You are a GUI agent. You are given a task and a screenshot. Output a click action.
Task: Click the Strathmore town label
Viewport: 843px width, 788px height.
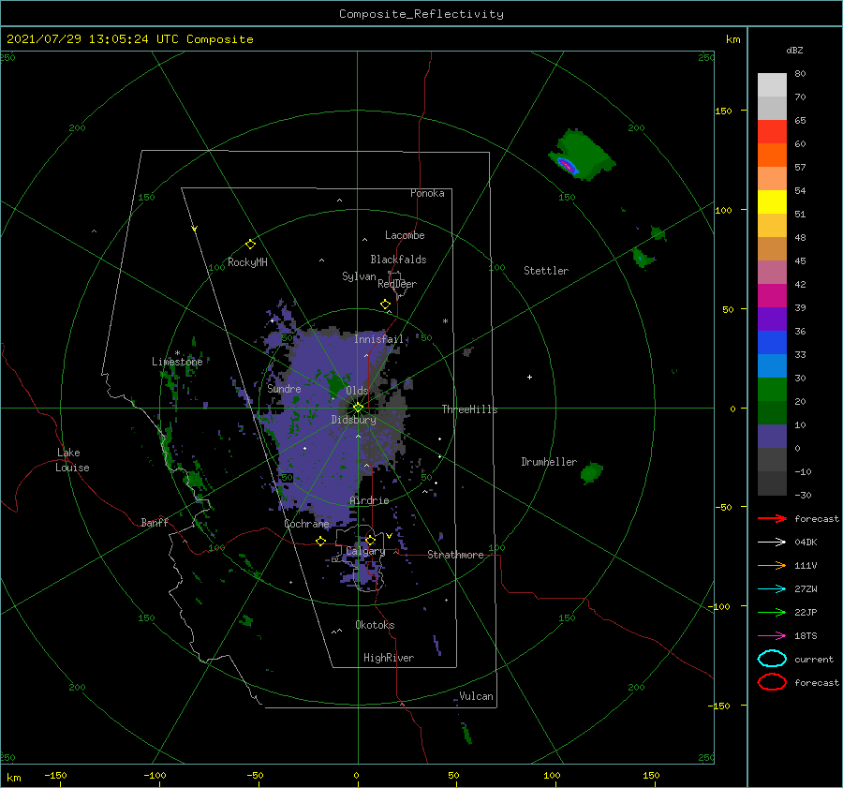pyautogui.click(x=455, y=555)
